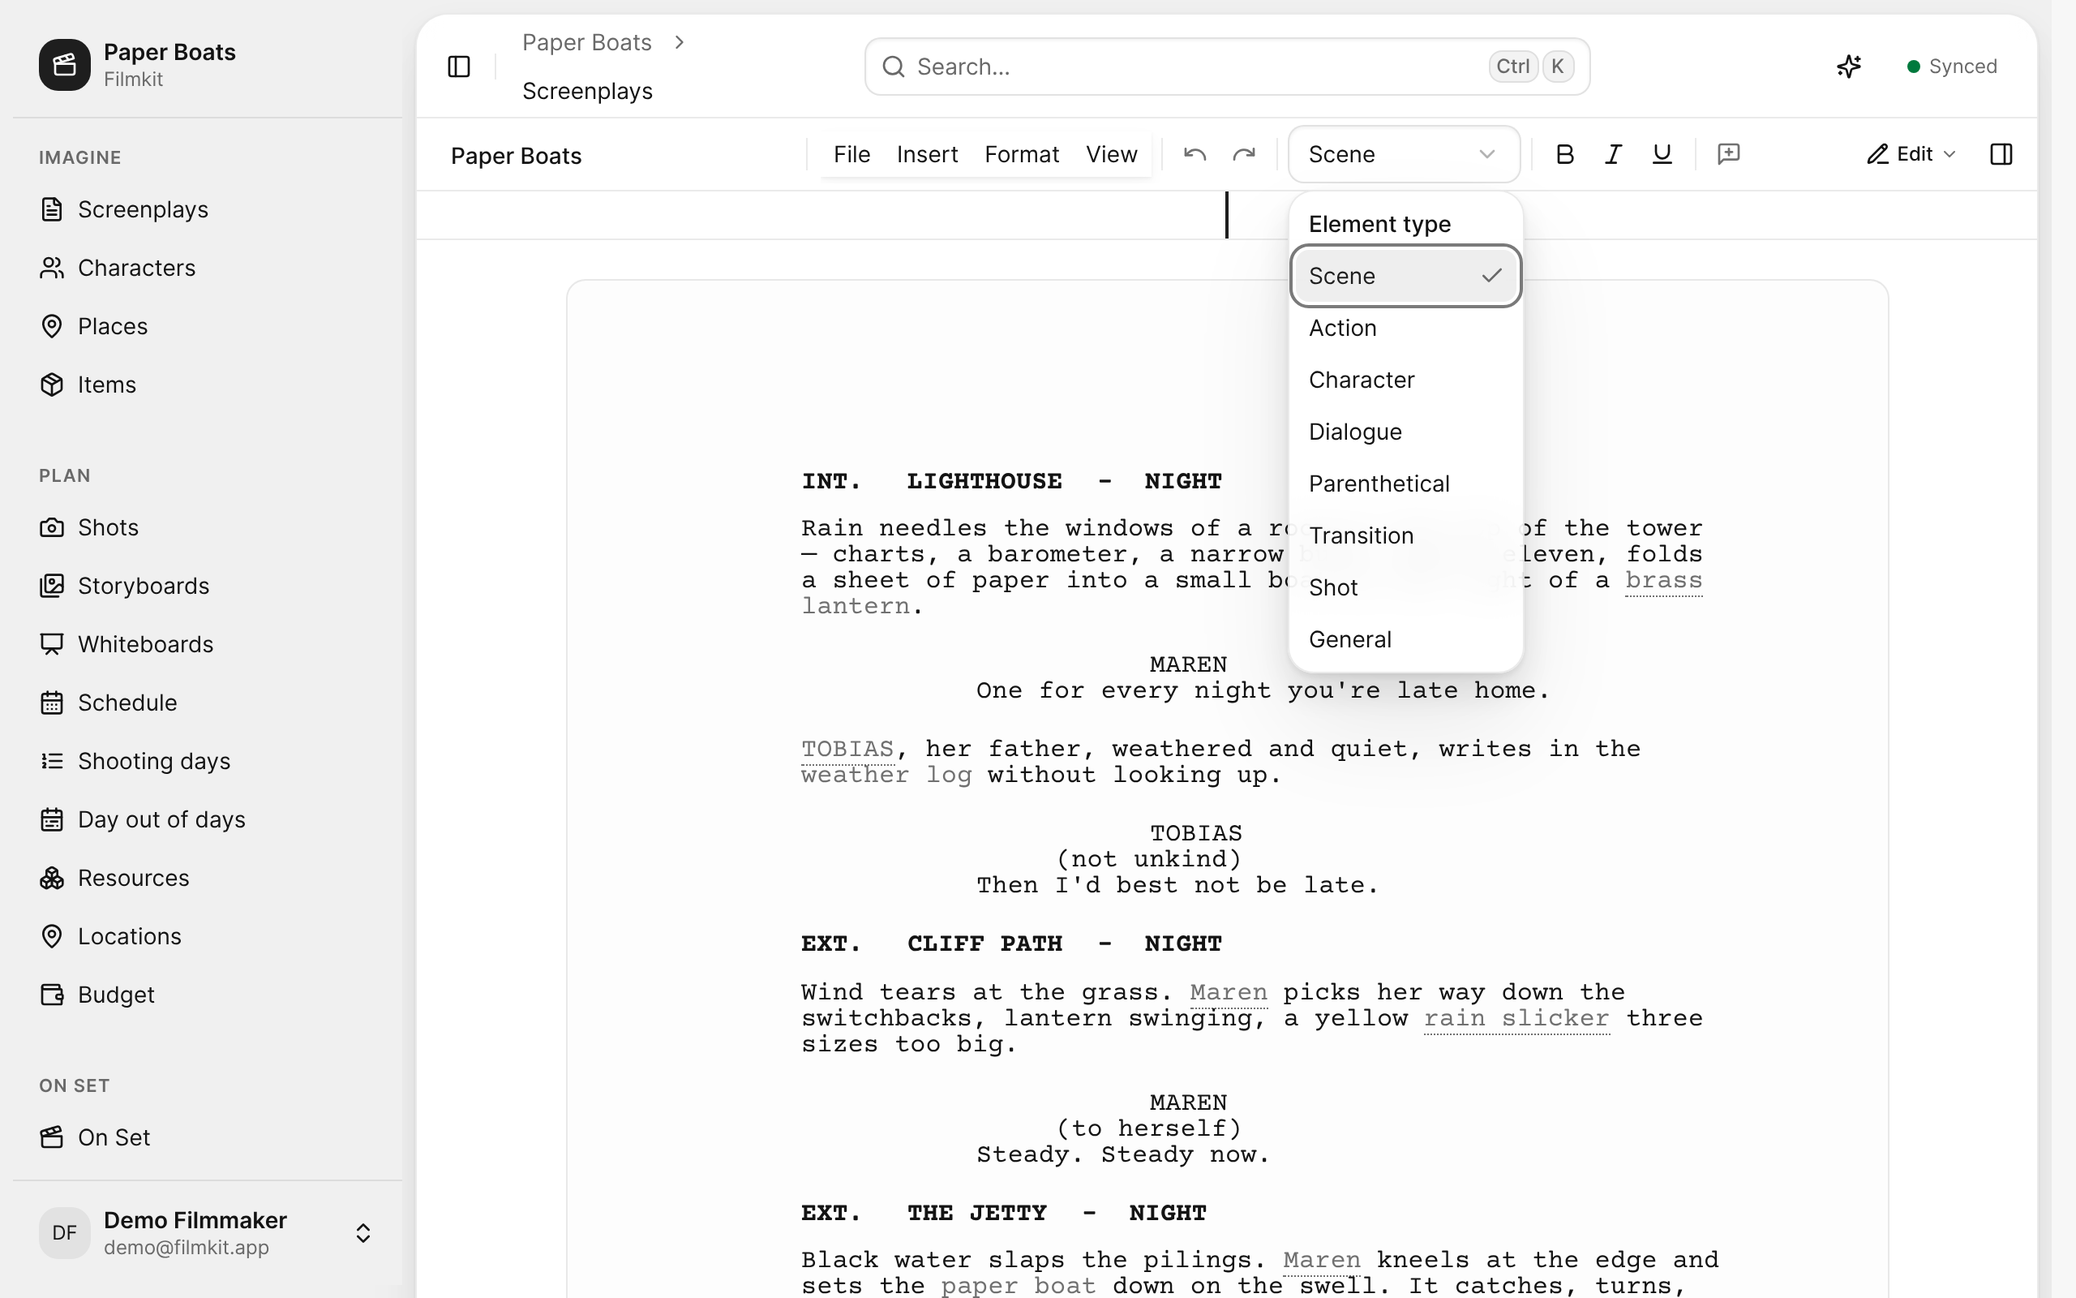The image size is (2076, 1298).
Task: Select General element type
Action: click(1405, 639)
